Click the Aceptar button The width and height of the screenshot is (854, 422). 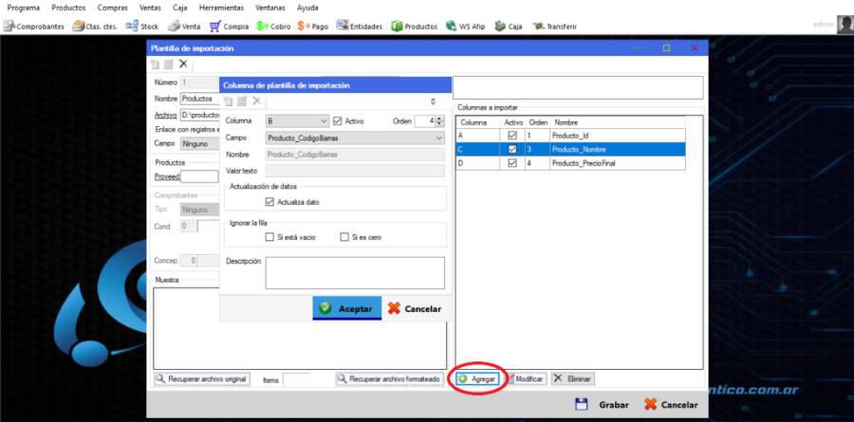click(347, 308)
